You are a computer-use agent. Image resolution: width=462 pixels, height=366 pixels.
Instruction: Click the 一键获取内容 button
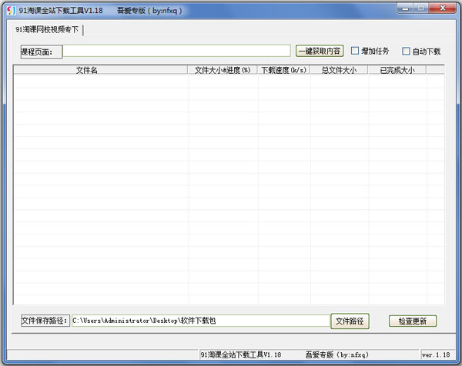pos(320,51)
